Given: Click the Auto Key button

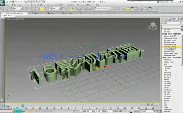Looking at the screenshot, I should (x=136, y=111).
